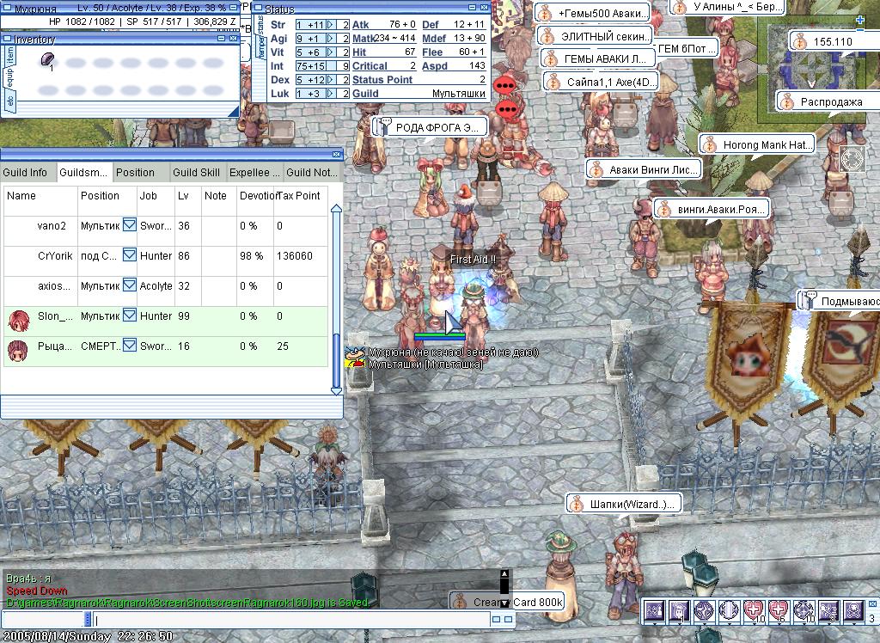Click the Tax Point value 136060
880x643 pixels.
[295, 255]
